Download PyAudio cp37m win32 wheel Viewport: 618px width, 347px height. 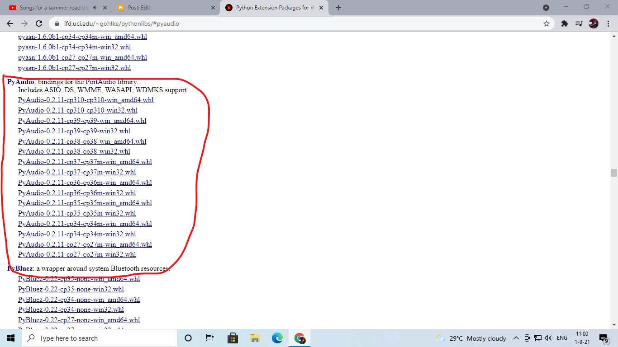(x=77, y=172)
